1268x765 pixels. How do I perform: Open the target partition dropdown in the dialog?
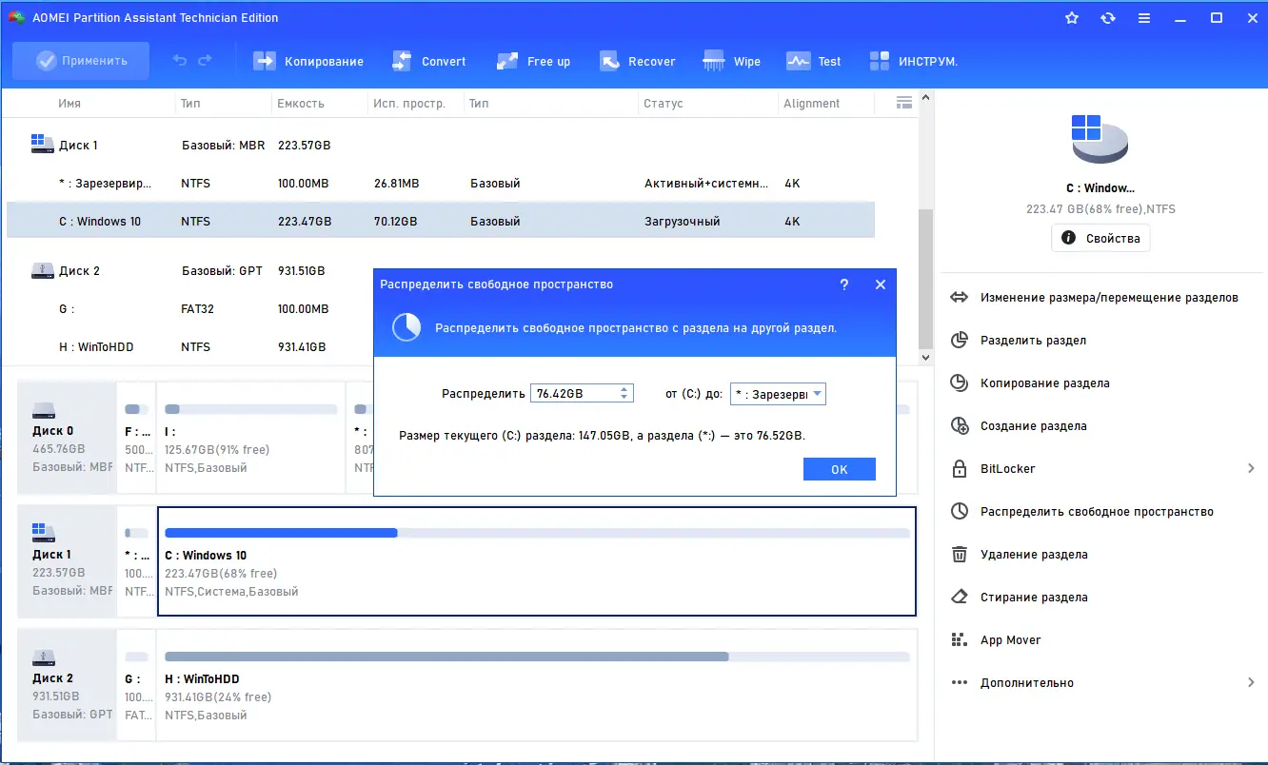tap(817, 393)
